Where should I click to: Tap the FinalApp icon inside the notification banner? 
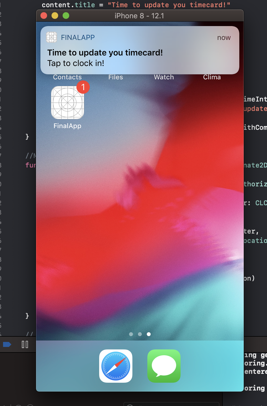(52, 37)
